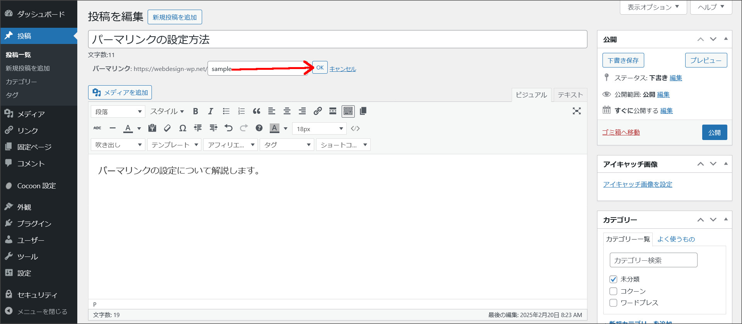The width and height of the screenshot is (742, 324).
Task: Save the post with 下書き保存
Action: 623,60
